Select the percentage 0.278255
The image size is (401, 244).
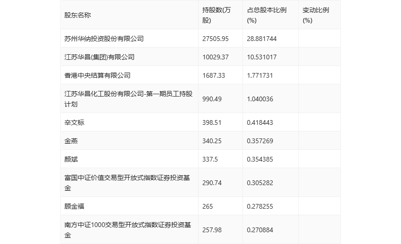(260, 206)
